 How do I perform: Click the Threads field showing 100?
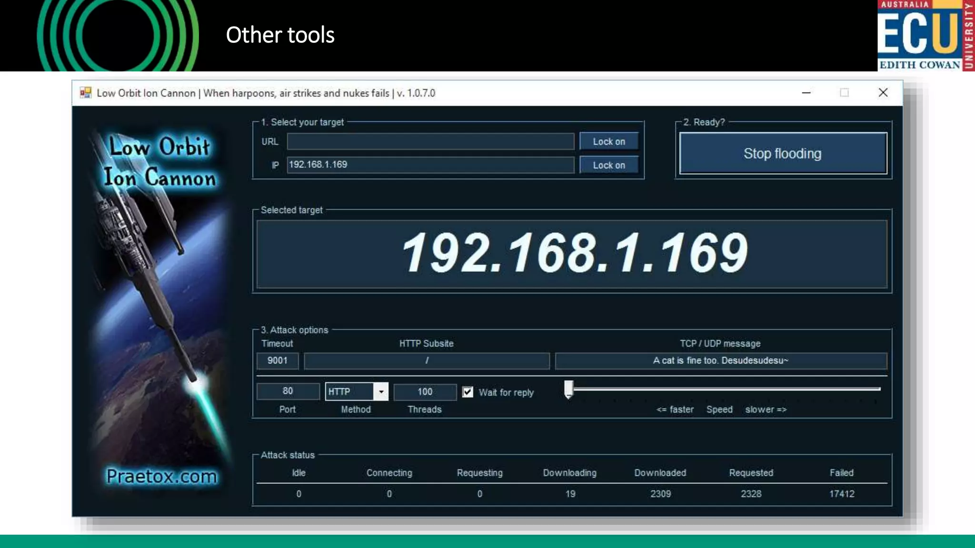(x=425, y=392)
